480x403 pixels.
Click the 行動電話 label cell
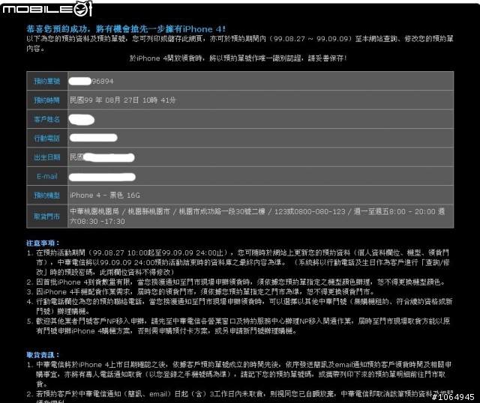click(x=47, y=139)
